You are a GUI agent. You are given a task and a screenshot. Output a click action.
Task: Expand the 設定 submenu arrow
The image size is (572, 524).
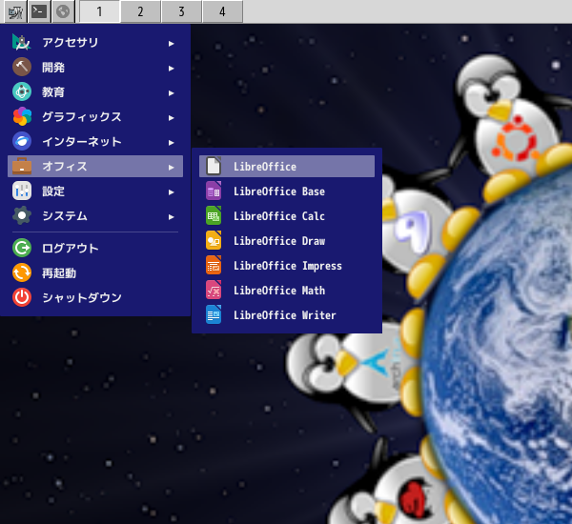coord(171,192)
